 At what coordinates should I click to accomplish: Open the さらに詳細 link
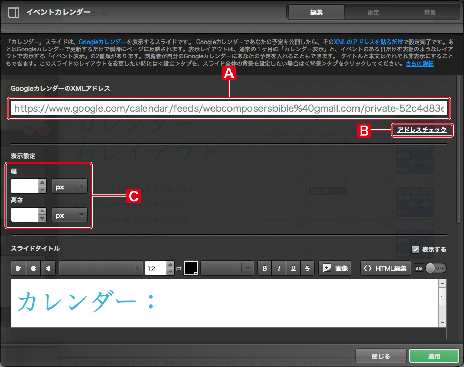point(419,64)
